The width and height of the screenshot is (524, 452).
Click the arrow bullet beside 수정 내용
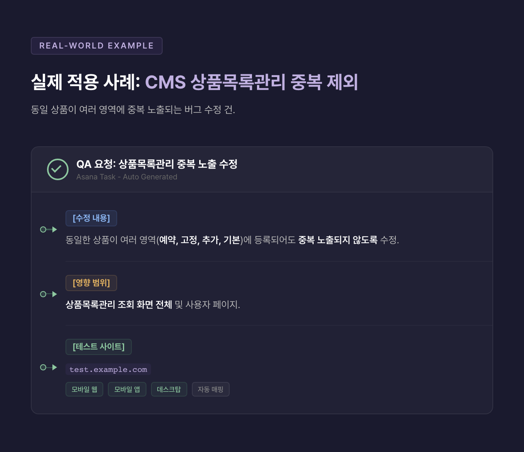point(49,229)
